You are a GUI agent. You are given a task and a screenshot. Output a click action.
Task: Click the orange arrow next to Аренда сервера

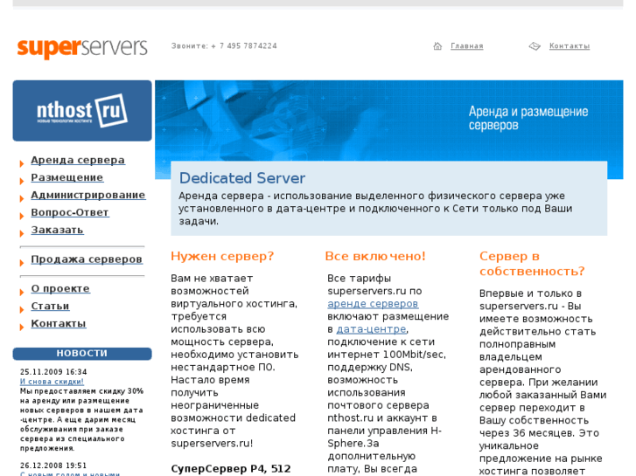point(22,163)
